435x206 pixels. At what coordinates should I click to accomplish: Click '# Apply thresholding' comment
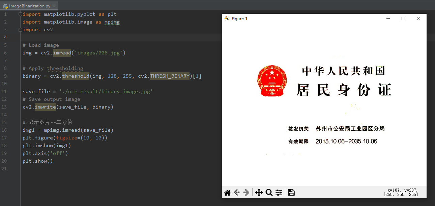pyautogui.click(x=53, y=68)
